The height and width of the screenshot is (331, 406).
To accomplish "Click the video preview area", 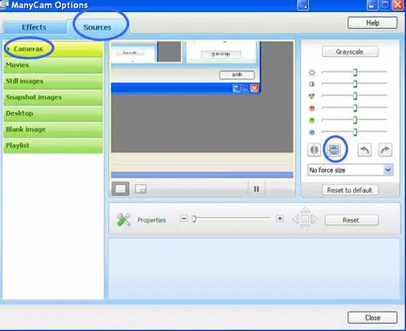I will click(202, 110).
